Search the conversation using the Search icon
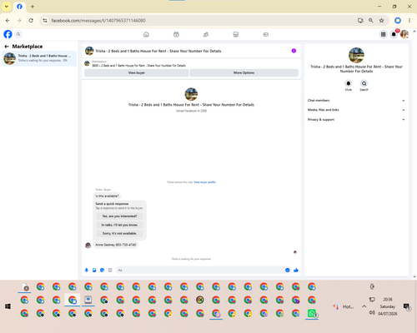The height and width of the screenshot is (333, 417). click(364, 83)
